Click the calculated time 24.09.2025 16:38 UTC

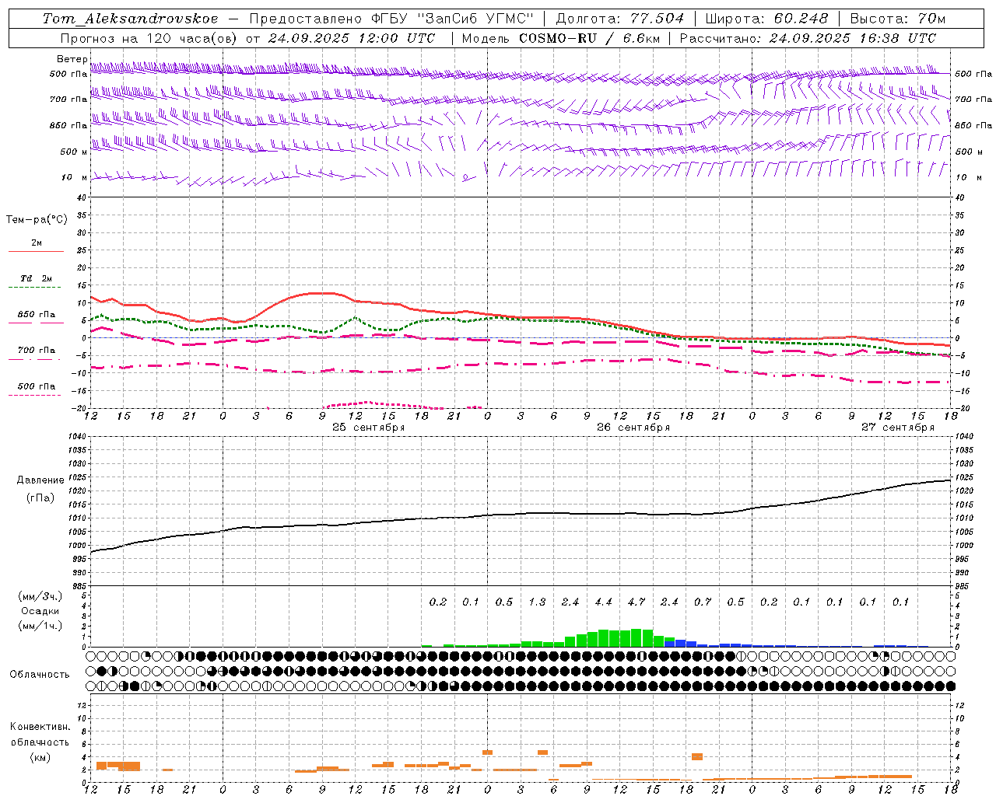pos(852,38)
